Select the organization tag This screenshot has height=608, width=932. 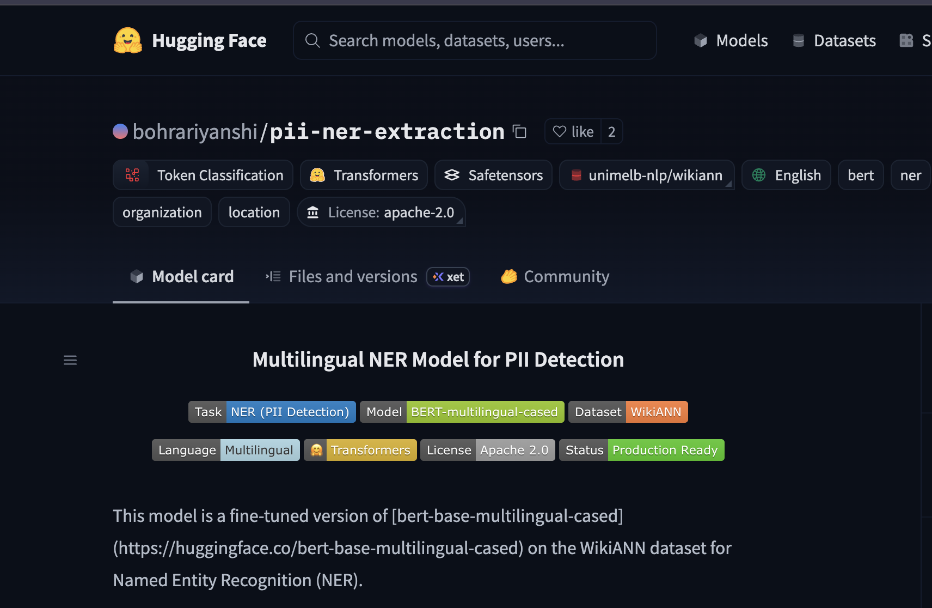(162, 212)
